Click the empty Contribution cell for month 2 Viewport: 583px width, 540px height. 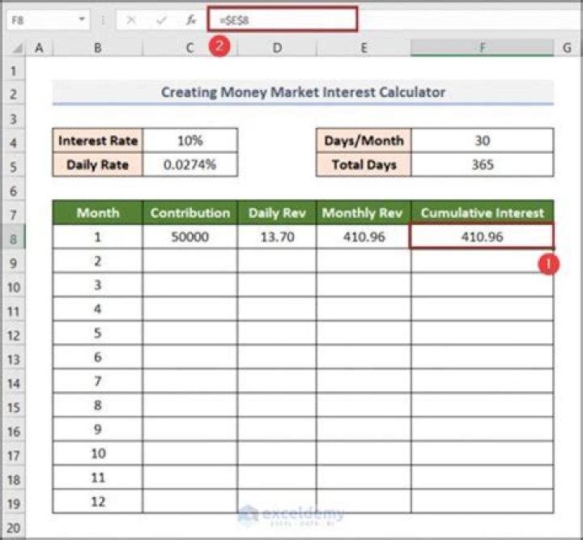pyautogui.click(x=190, y=261)
